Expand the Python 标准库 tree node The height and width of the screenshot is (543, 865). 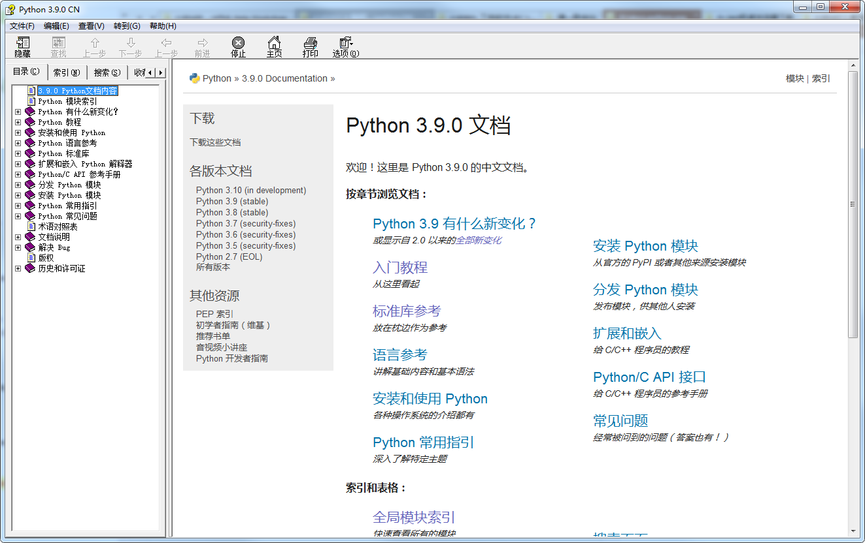tap(18, 153)
